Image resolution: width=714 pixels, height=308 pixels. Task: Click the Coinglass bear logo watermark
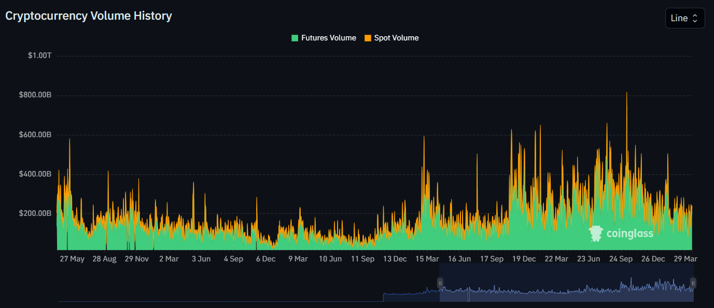[x=596, y=233]
